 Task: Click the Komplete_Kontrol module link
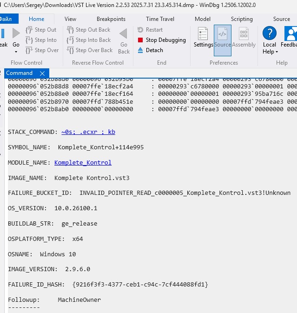tap(83, 162)
